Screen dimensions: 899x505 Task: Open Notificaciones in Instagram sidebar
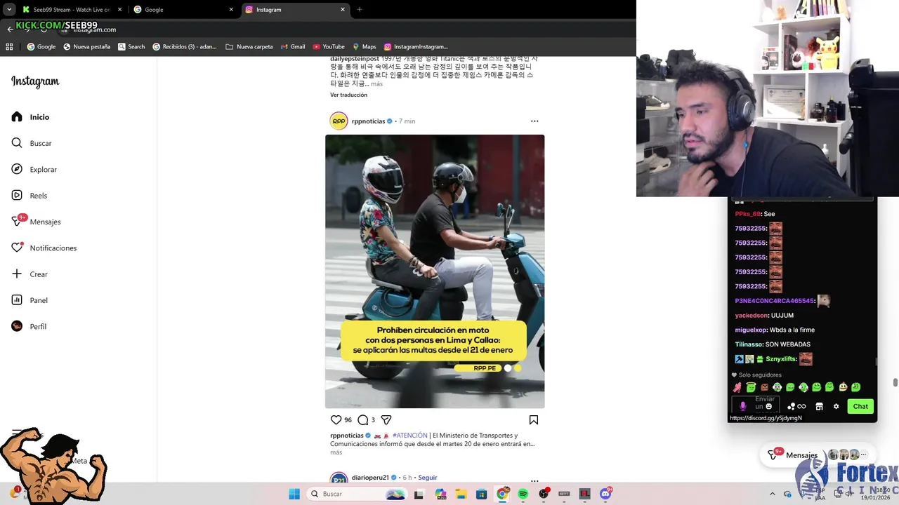point(44,248)
